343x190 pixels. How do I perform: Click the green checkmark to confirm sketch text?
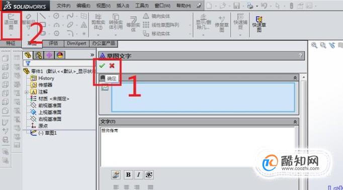point(102,65)
